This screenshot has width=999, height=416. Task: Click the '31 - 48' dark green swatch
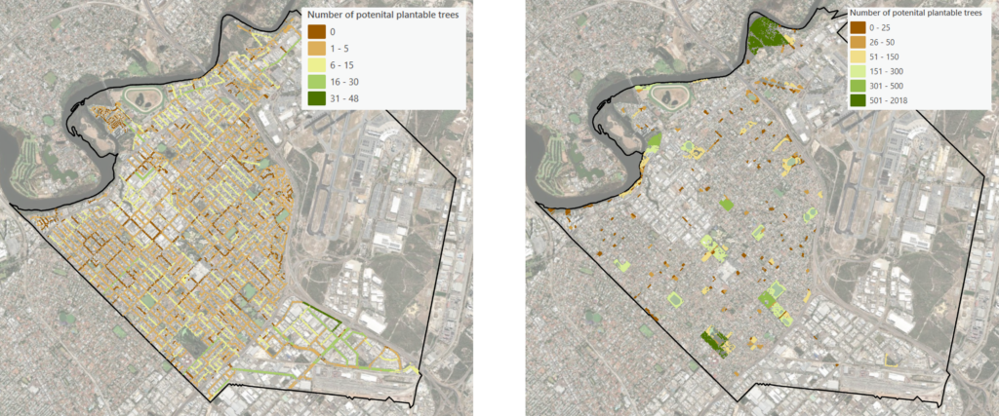tap(316, 97)
